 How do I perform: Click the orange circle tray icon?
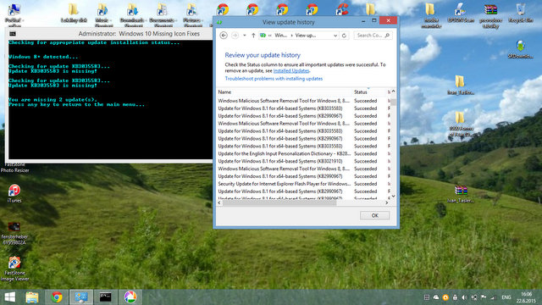coord(445,297)
